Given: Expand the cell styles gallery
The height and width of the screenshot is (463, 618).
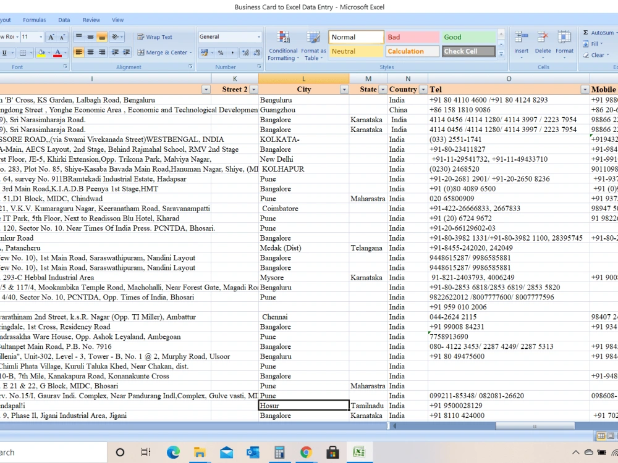Looking at the screenshot, I should [x=501, y=54].
